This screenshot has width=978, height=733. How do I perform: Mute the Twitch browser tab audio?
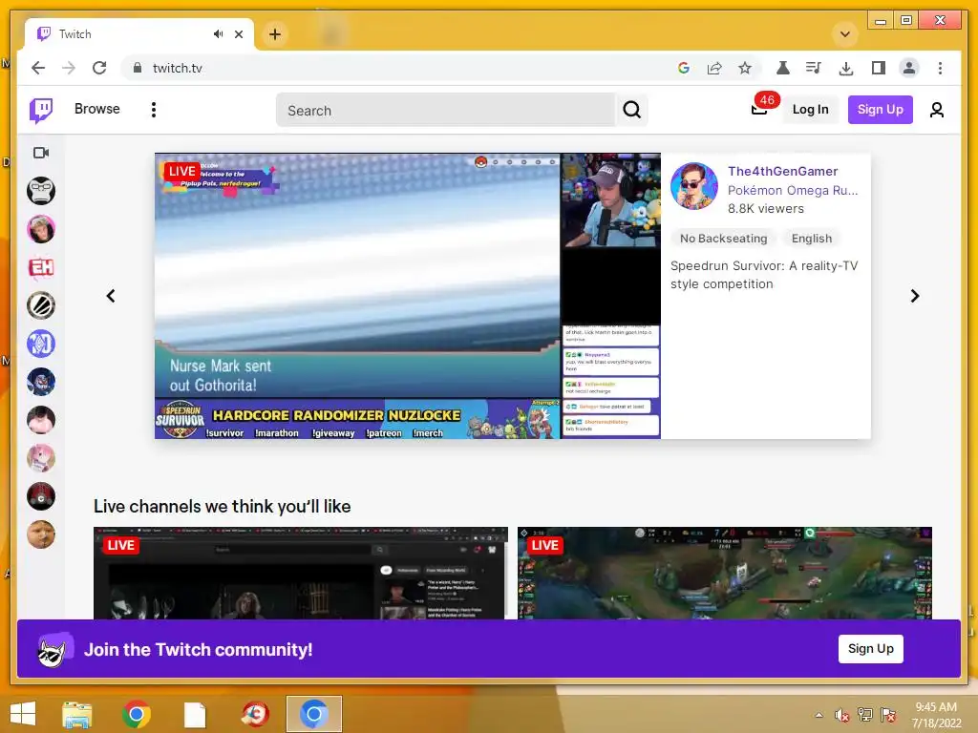pyautogui.click(x=218, y=34)
